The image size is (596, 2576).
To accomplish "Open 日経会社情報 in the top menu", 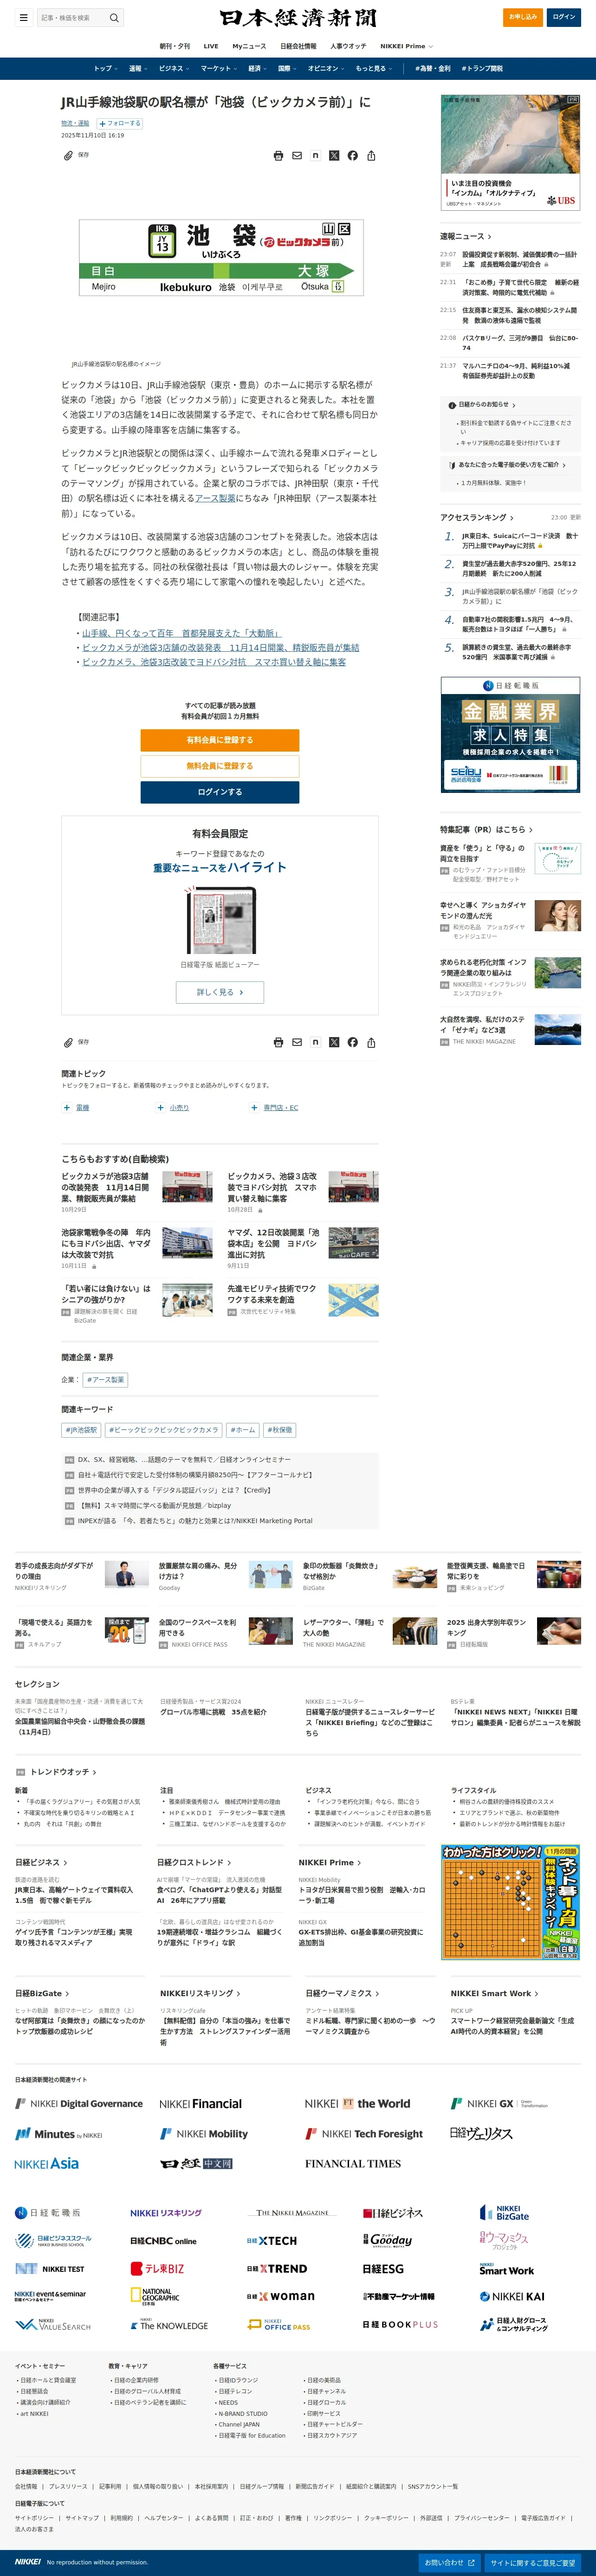I will pos(298,46).
